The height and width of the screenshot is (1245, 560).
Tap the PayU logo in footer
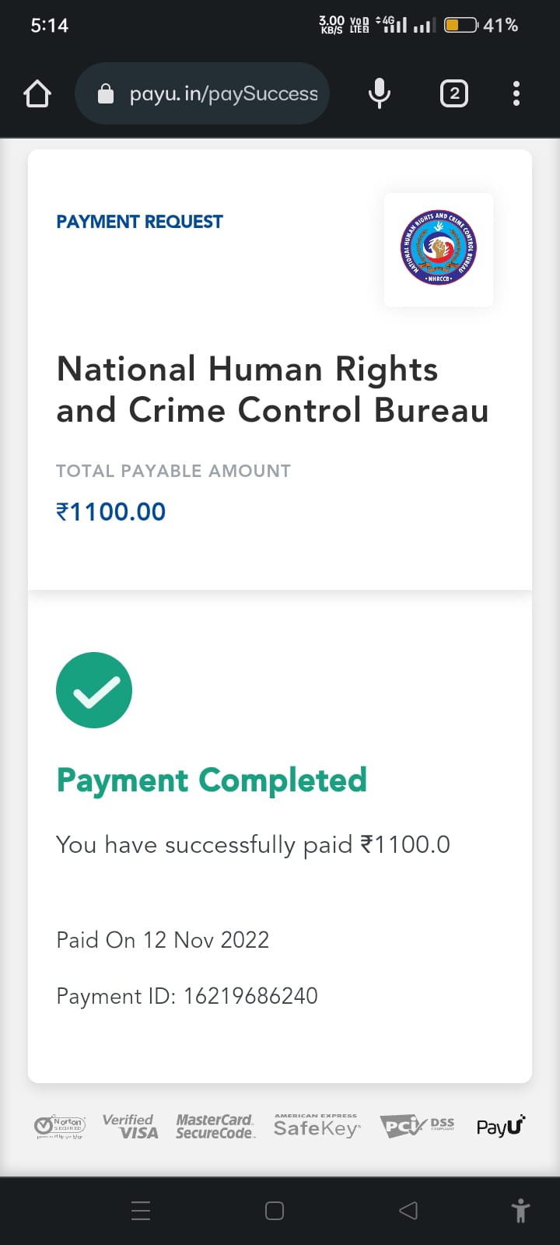[501, 1126]
